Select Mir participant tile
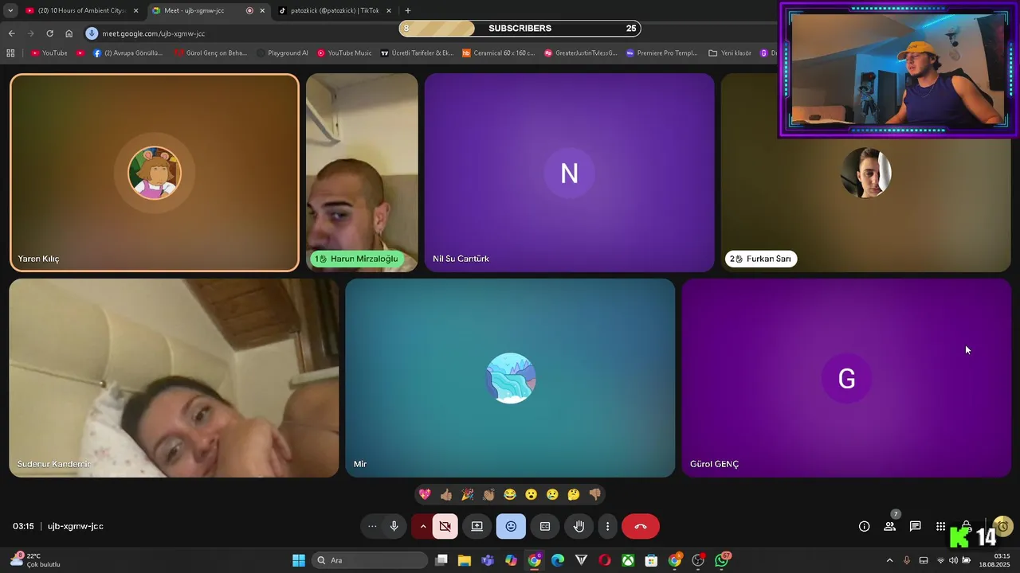 (x=510, y=378)
